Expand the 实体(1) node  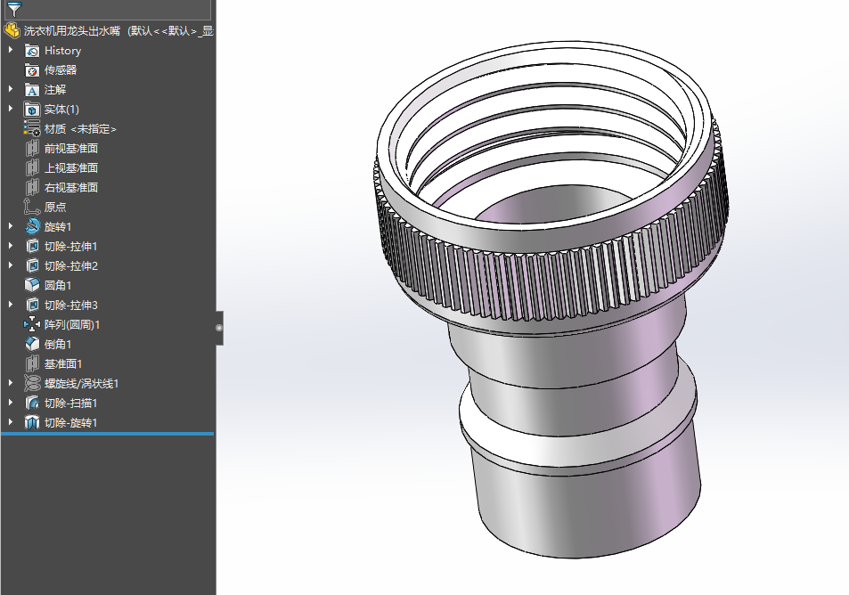point(11,109)
